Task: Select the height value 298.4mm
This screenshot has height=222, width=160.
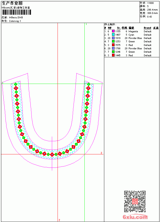Action: point(152,10)
